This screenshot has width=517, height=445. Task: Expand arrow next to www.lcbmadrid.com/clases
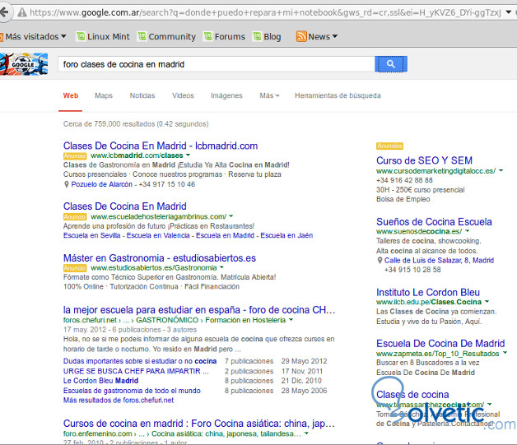(188, 155)
